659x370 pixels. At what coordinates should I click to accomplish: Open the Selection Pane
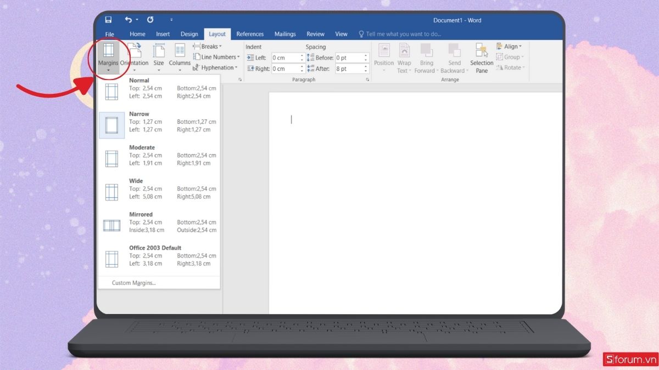tap(482, 58)
